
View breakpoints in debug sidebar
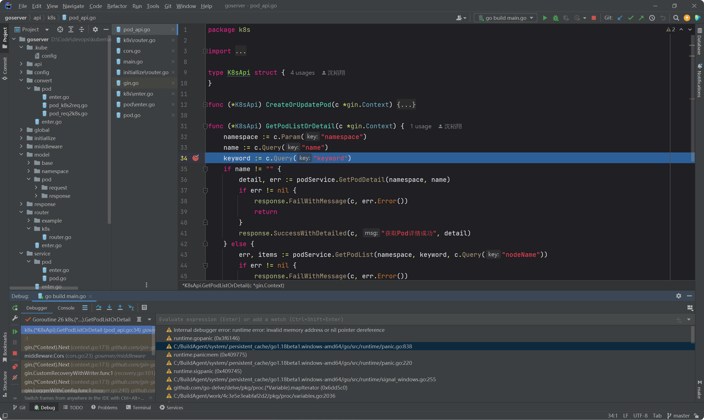pyautogui.click(x=15, y=366)
